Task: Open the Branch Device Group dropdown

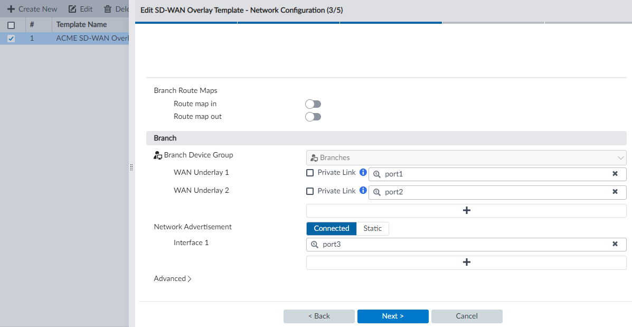Action: (466, 157)
